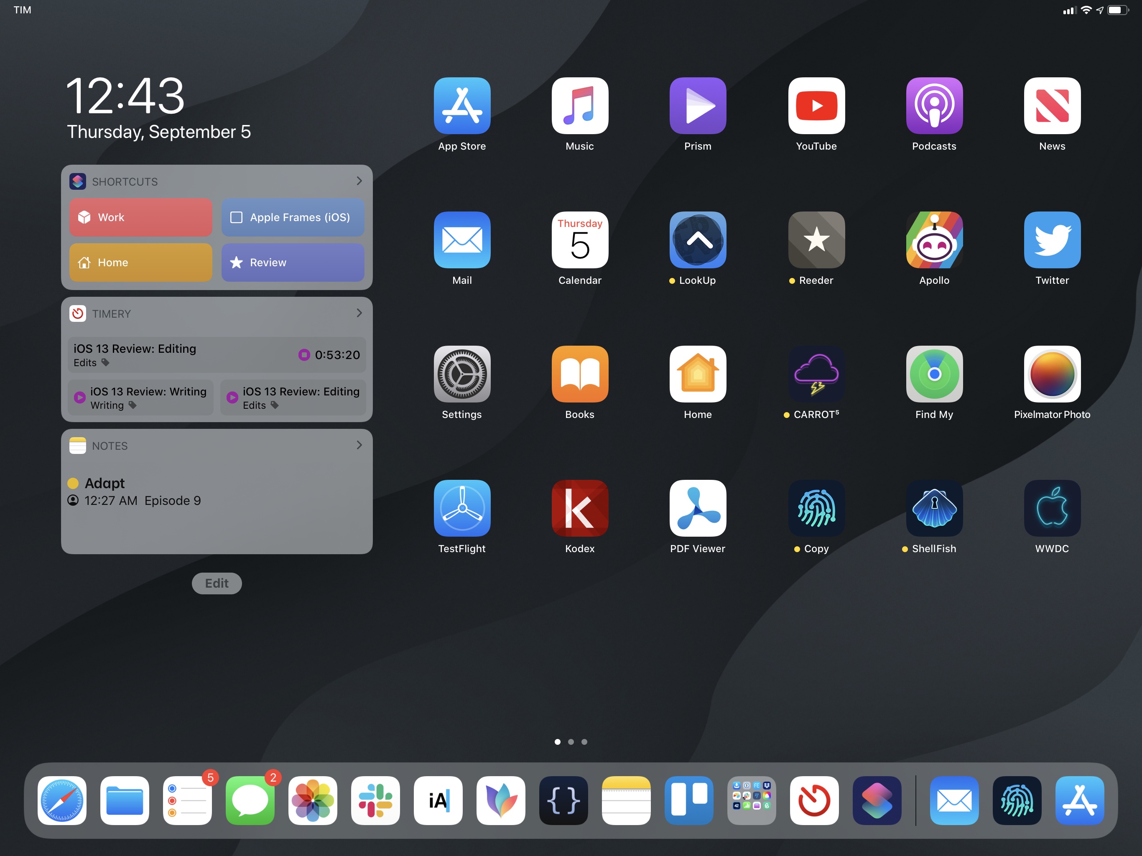Open the PDF Viewer app
Viewport: 1142px width, 856px height.
point(698,509)
